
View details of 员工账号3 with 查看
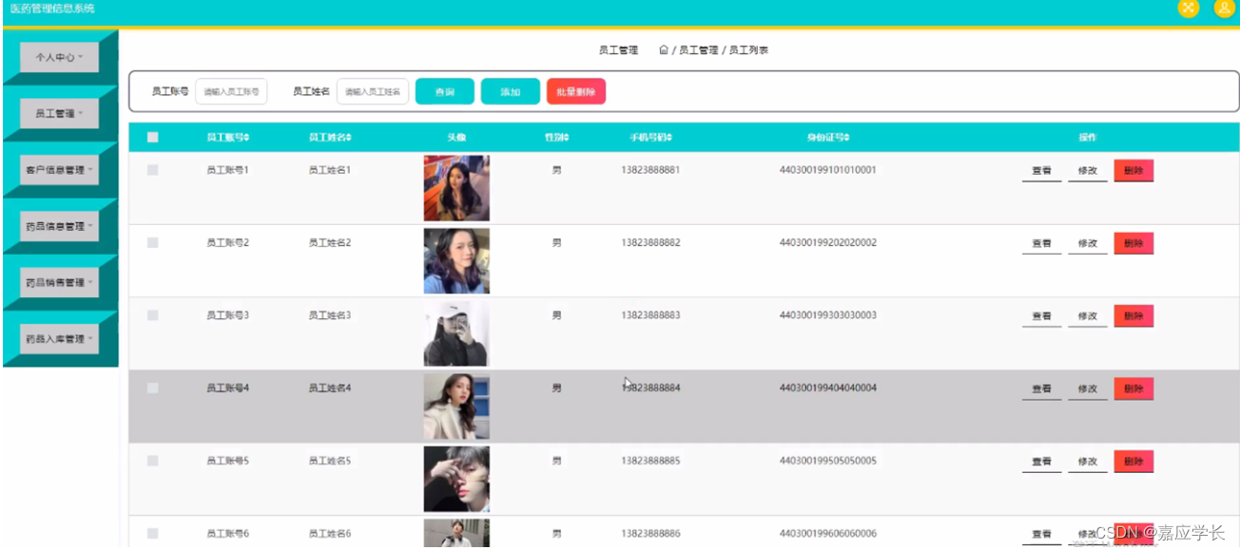[x=1042, y=316]
